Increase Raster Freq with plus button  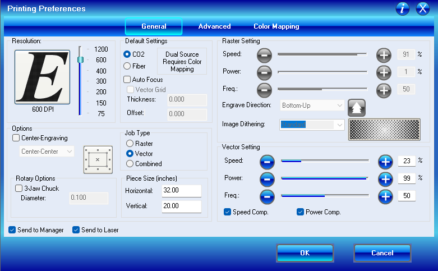384,90
